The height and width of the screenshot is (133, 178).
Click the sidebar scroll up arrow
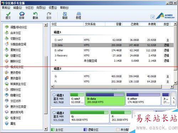pos(46,25)
